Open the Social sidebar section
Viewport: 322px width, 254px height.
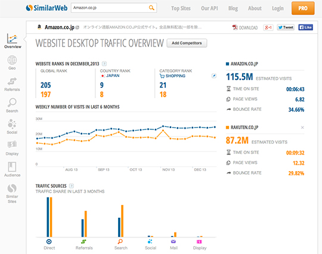(x=12, y=126)
